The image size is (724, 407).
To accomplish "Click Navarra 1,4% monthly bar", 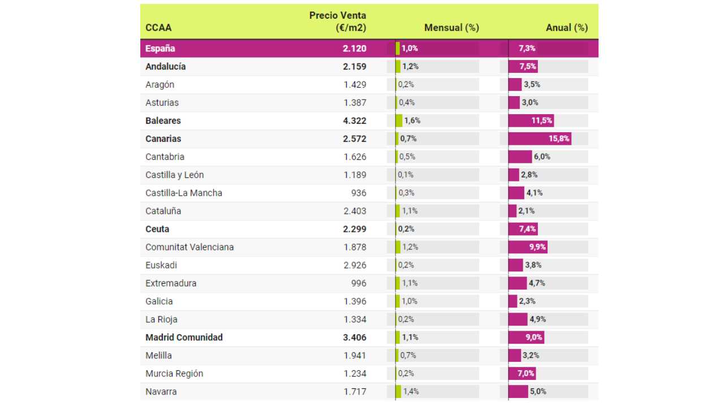I will [x=399, y=392].
